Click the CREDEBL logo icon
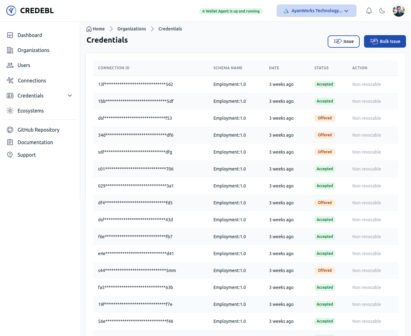Screen dimensions: 411x336 [11, 11]
